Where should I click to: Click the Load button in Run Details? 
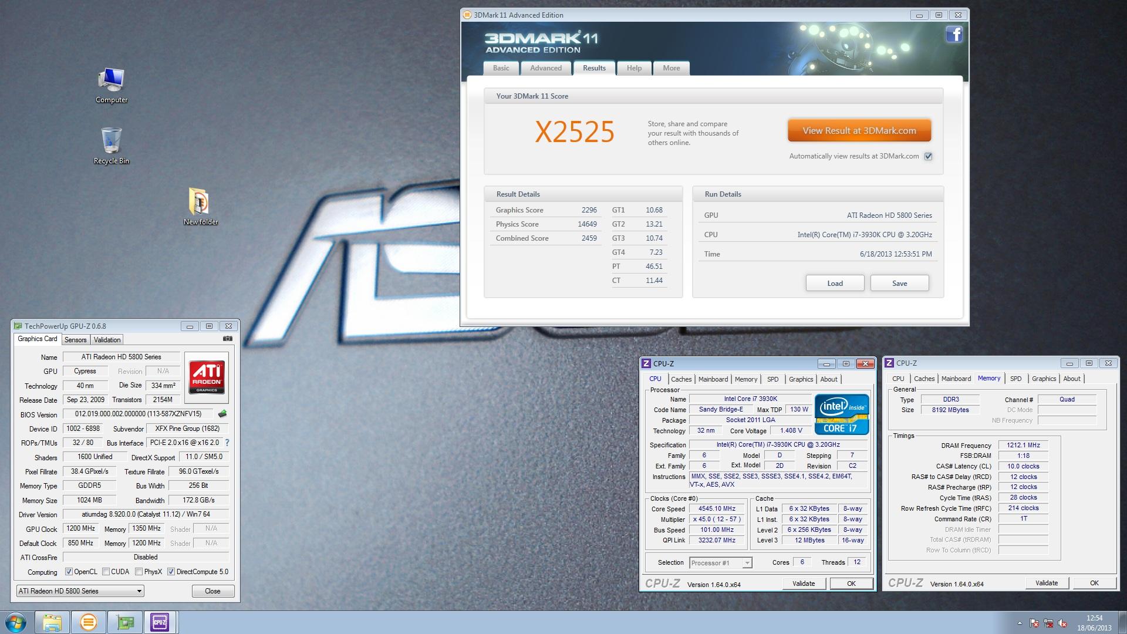pyautogui.click(x=835, y=283)
